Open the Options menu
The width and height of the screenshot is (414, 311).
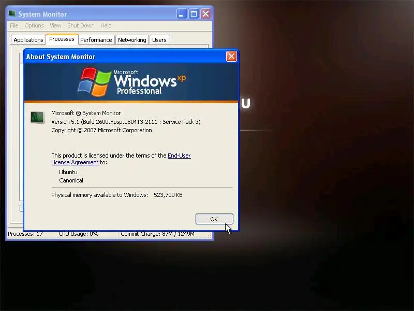pyautogui.click(x=34, y=25)
